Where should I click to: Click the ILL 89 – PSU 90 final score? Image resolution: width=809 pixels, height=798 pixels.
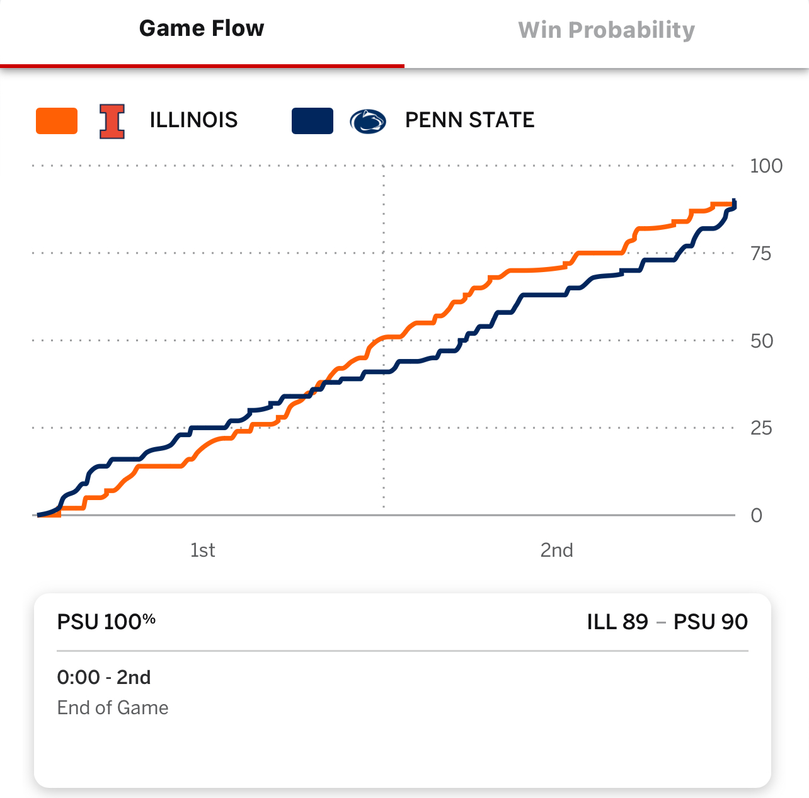point(667,622)
